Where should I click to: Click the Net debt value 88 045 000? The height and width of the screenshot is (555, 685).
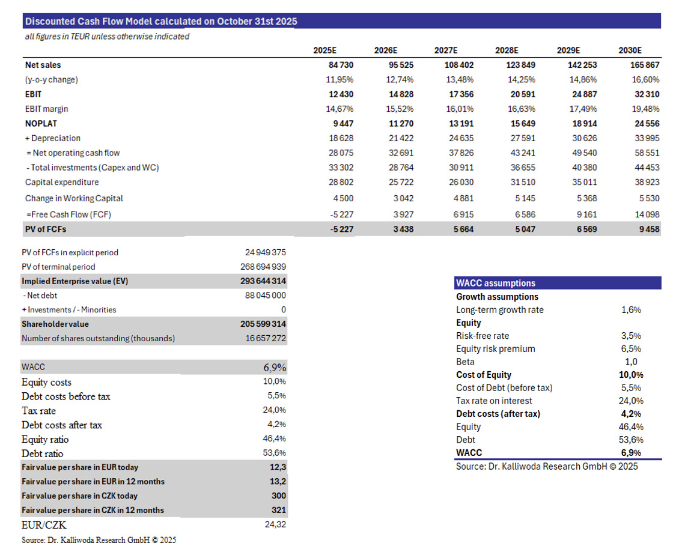tap(266, 296)
